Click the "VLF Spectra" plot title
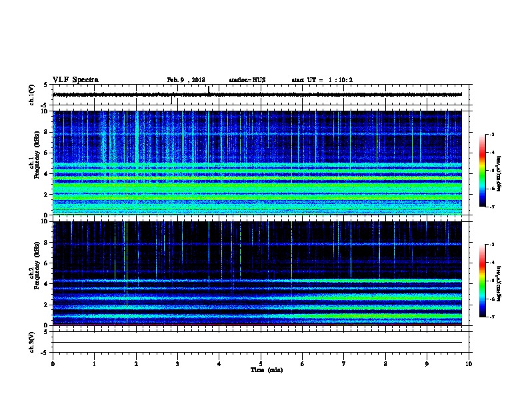The width and height of the screenshot is (528, 408). (75, 80)
